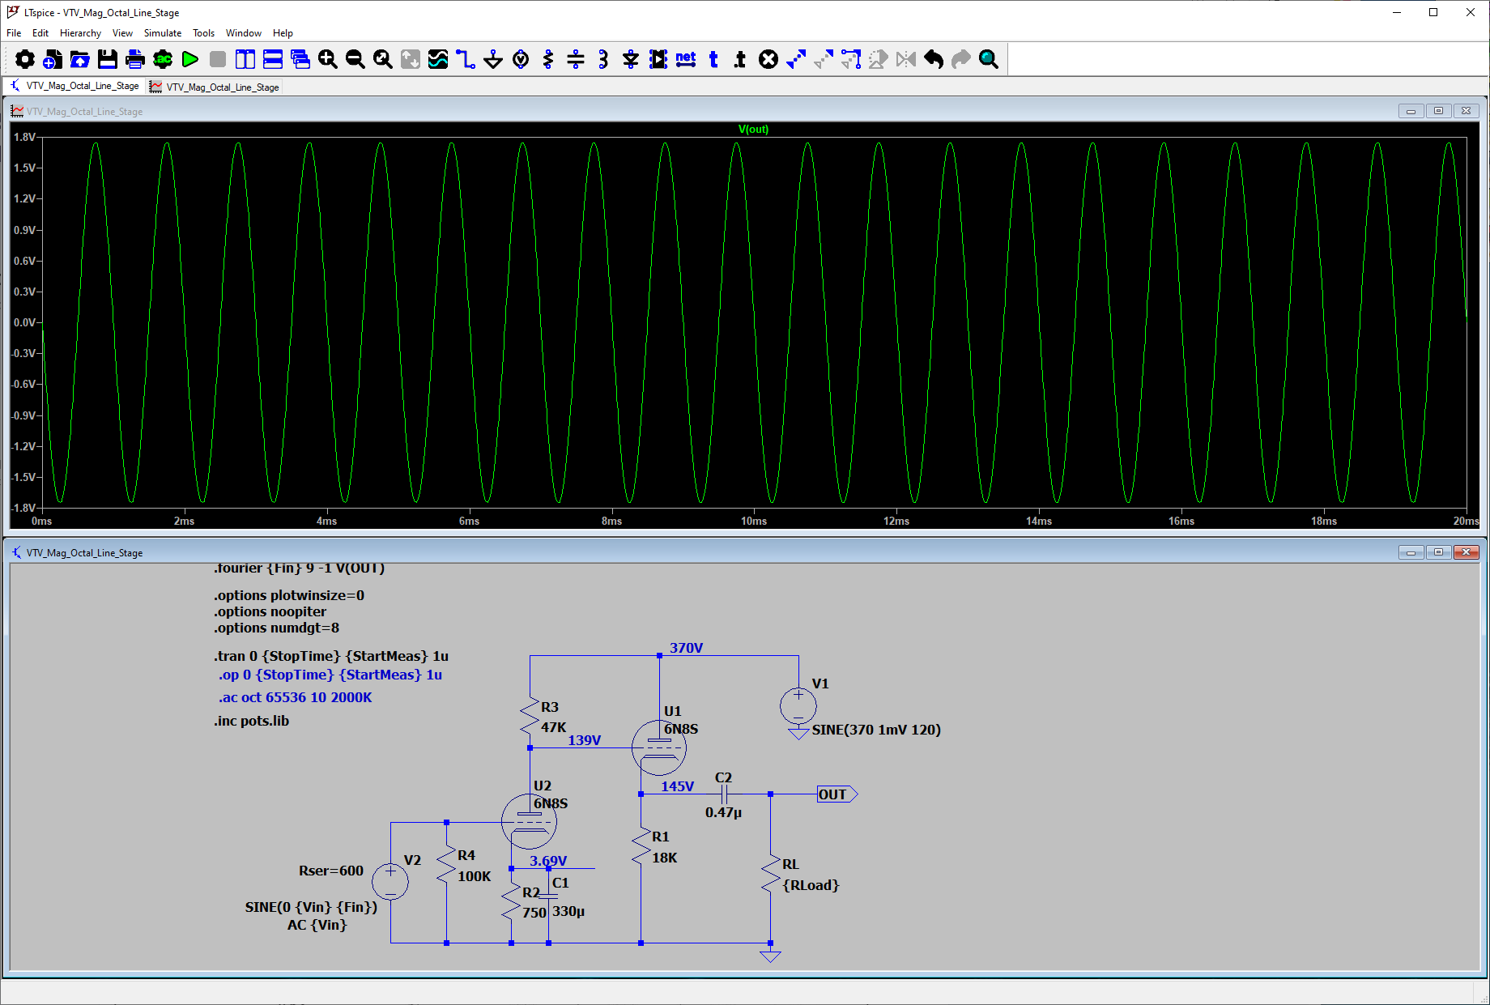
Task: Open the component library chooser
Action: point(658,59)
